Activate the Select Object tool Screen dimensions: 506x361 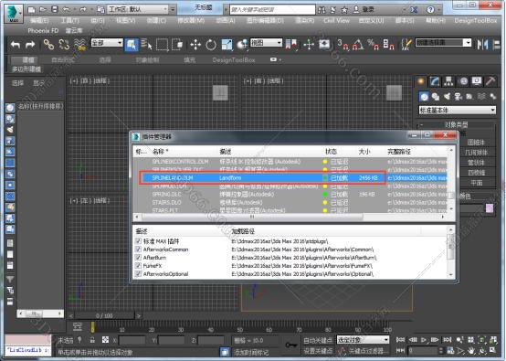point(132,44)
